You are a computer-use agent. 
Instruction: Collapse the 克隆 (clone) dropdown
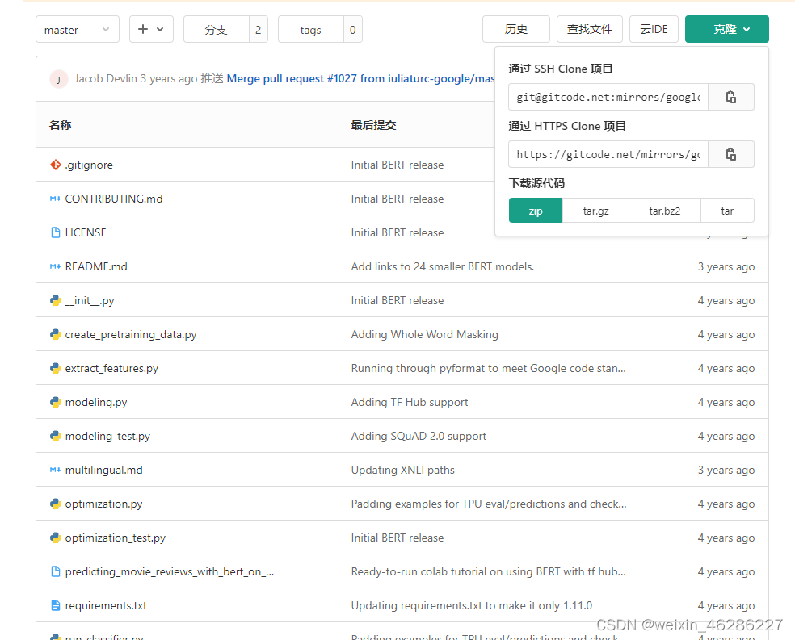[726, 28]
